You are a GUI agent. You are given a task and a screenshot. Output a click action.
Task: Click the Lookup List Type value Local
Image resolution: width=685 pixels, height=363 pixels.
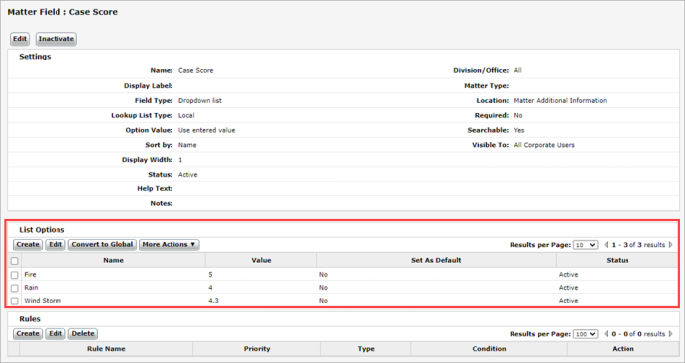pos(186,115)
